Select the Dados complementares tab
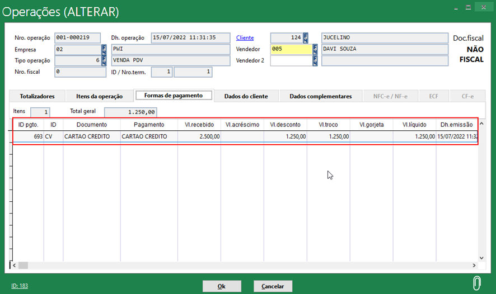 point(320,96)
